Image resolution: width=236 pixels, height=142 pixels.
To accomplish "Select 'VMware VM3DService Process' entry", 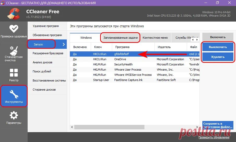I will [135, 75].
